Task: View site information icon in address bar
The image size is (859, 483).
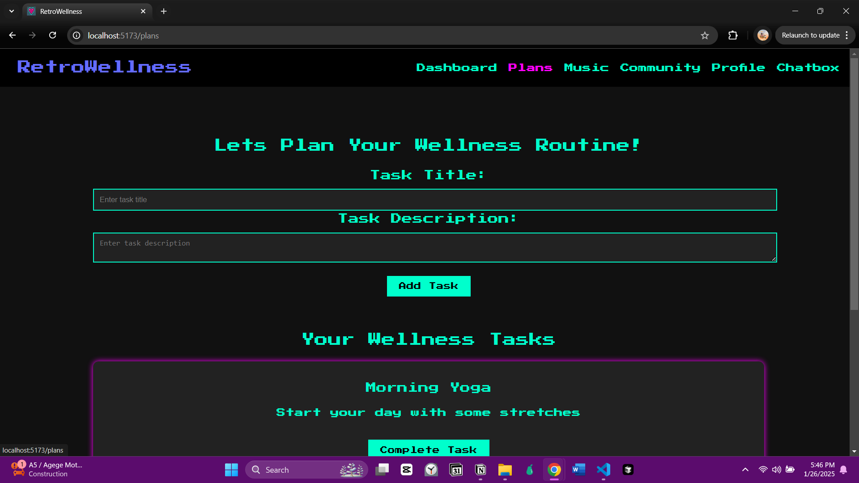Action: [77, 35]
